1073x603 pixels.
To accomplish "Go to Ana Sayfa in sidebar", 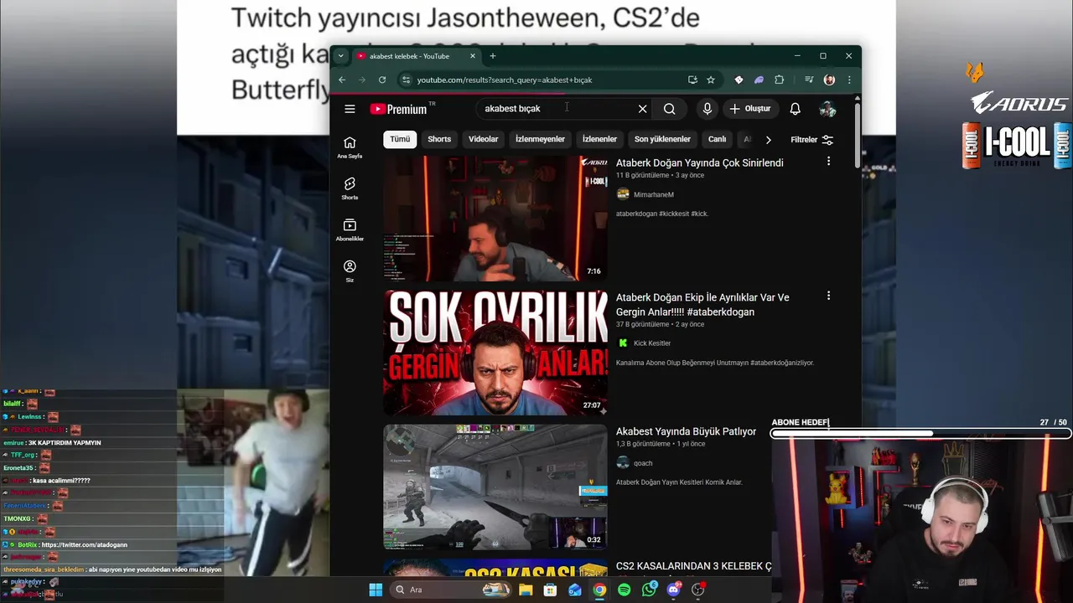I will click(350, 147).
